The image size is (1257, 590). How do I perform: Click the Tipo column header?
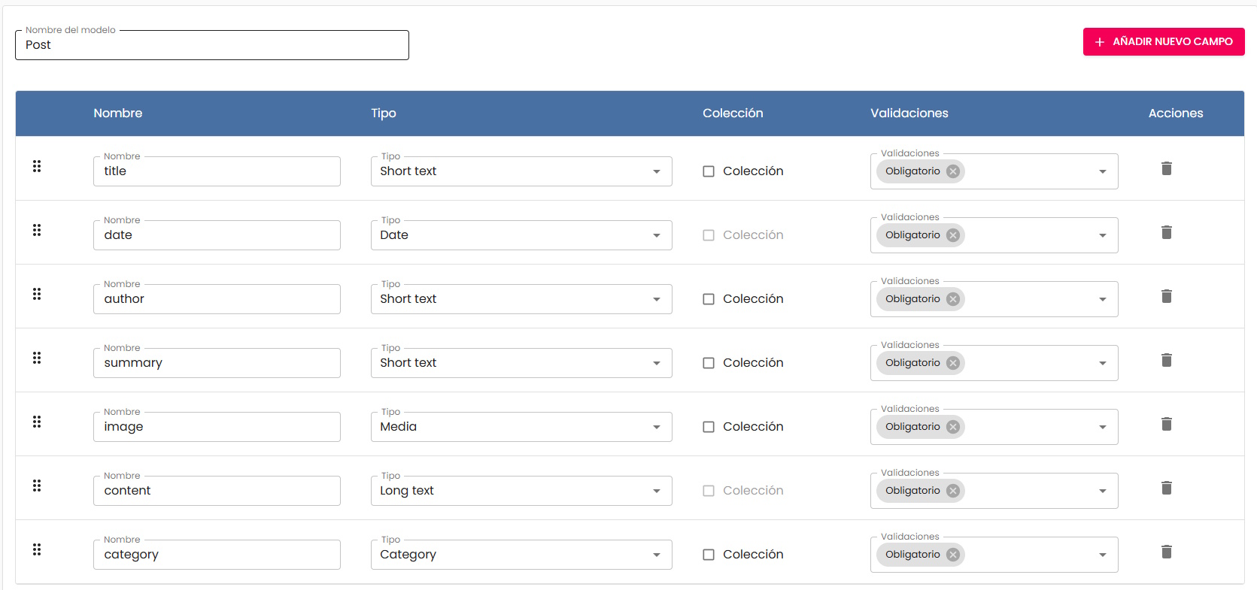[383, 113]
